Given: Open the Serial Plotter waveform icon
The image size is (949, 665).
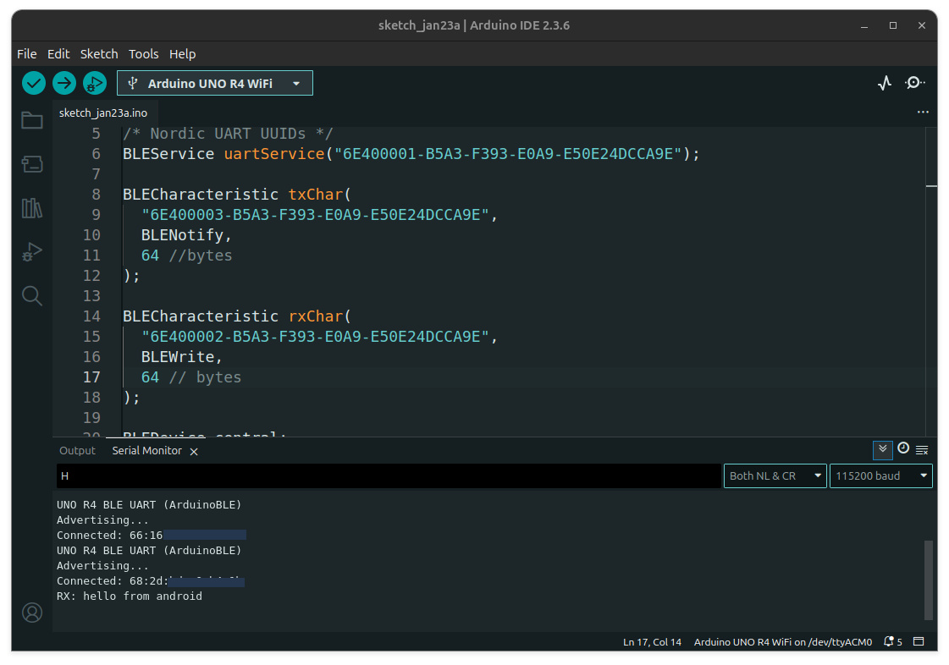Looking at the screenshot, I should coord(885,83).
